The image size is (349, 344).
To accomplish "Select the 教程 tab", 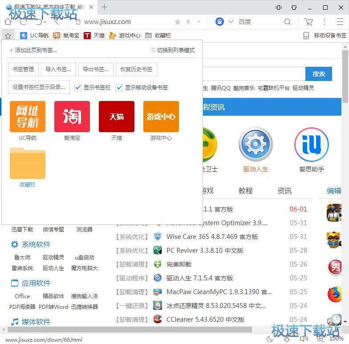I will click(x=246, y=191).
